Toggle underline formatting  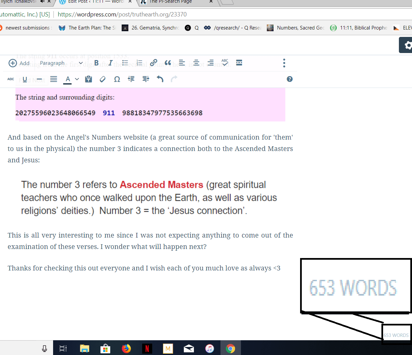25,79
